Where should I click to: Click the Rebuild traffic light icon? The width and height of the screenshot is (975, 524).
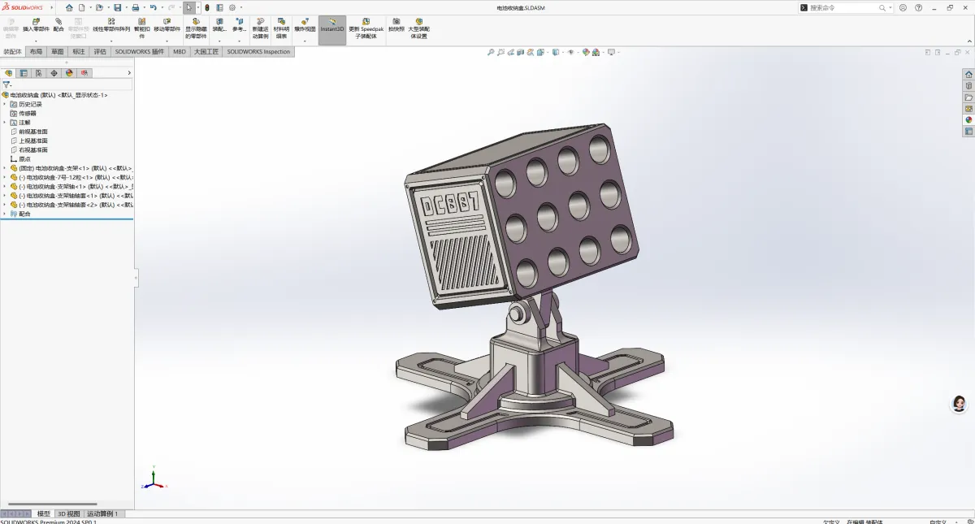pos(207,7)
